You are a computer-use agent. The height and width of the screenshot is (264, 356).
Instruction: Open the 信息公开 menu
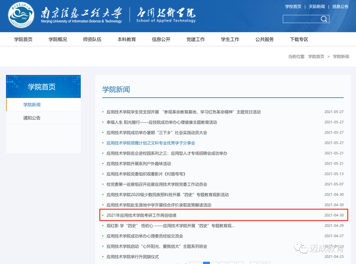pos(161,39)
